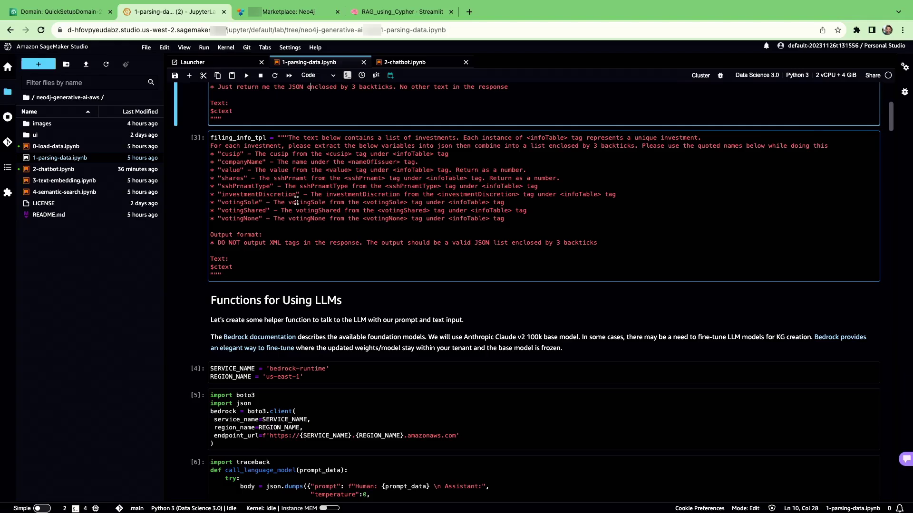Image resolution: width=913 pixels, height=513 pixels.
Task: Click the Share circle indicator in the toolbar
Action: point(888,75)
